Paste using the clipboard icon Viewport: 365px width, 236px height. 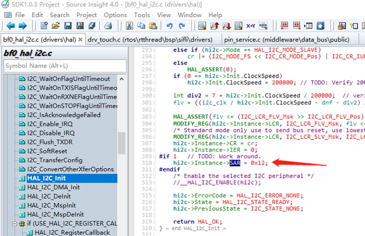point(153,26)
